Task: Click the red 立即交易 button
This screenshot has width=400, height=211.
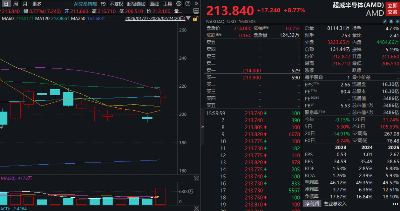Action: tap(392, 9)
